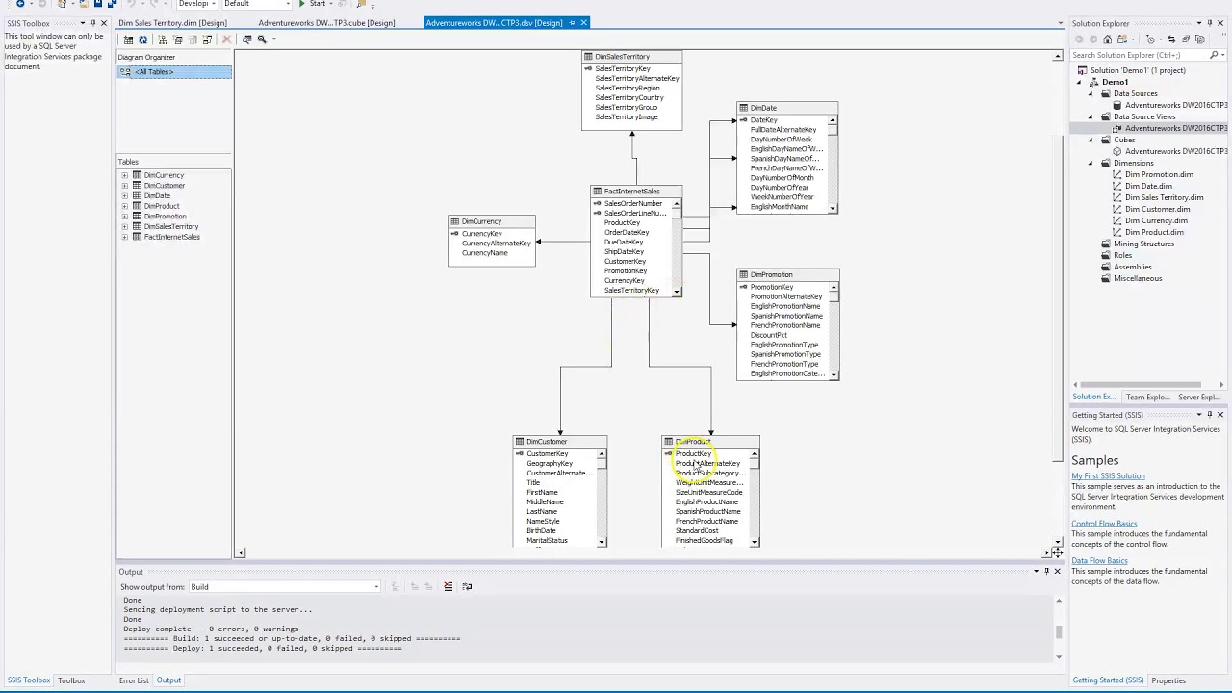Click DimCustomer table header in diagram
1232x693 pixels.
(559, 442)
